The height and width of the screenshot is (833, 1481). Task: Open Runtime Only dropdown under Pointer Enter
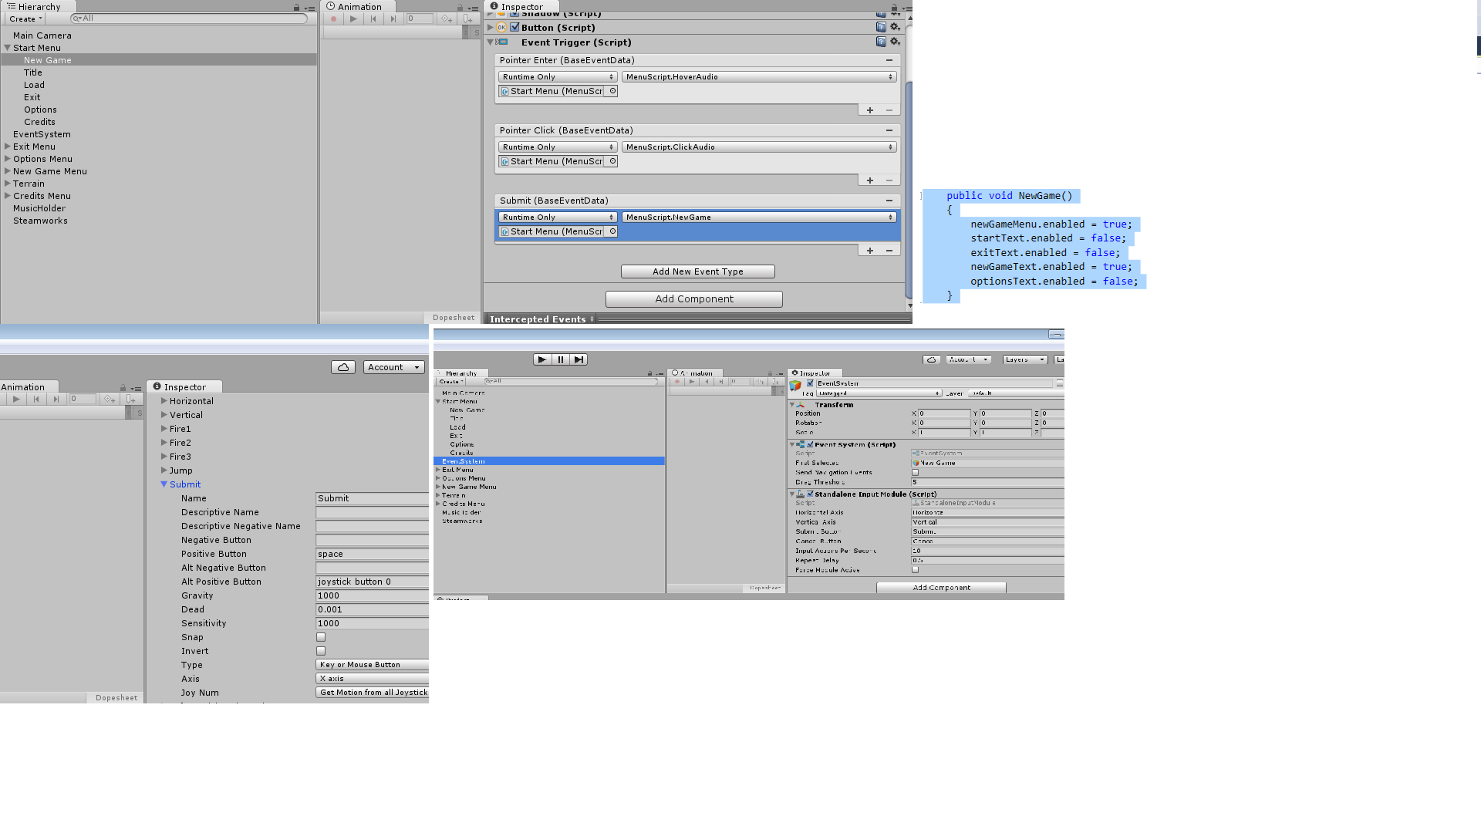[558, 77]
